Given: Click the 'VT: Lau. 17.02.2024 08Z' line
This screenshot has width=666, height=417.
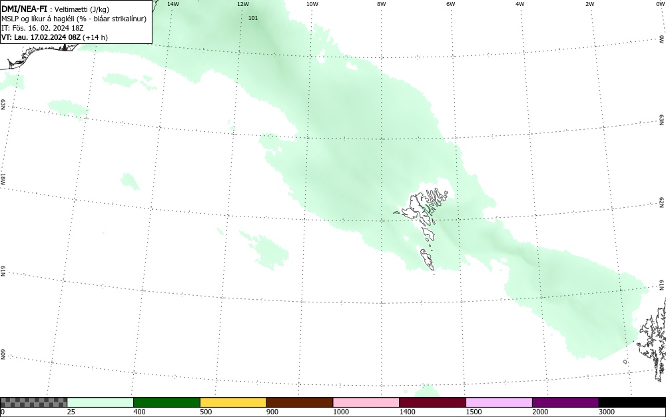Looking at the screenshot, I should click(55, 37).
